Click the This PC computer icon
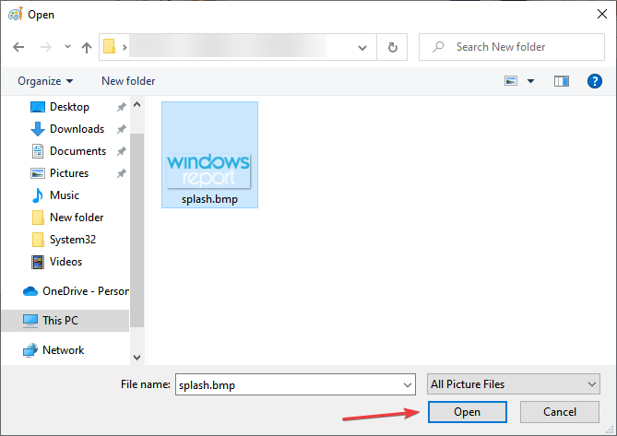This screenshot has height=436, width=617. [30, 321]
